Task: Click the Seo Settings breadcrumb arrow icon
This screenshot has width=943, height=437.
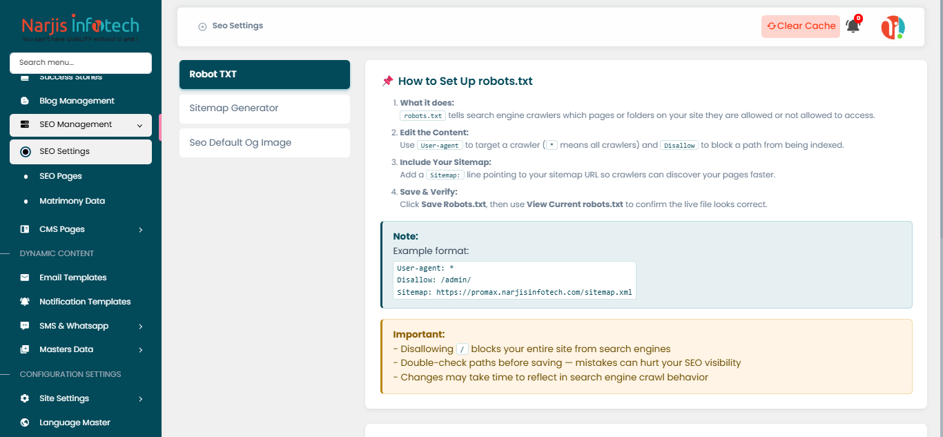Action: coord(202,26)
